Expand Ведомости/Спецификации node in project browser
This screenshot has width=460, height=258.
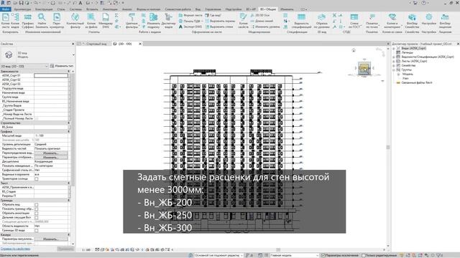(x=394, y=57)
